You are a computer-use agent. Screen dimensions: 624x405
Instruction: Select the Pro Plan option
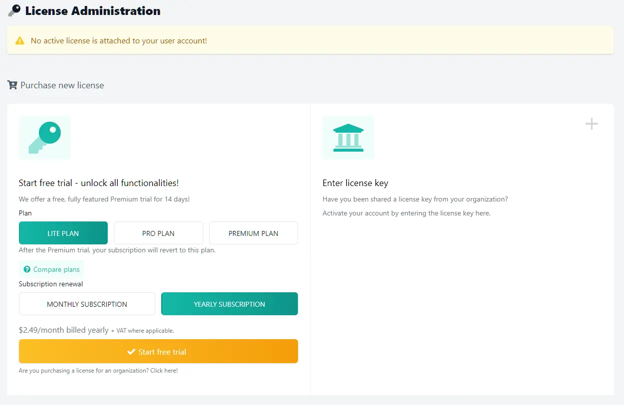pyautogui.click(x=158, y=233)
